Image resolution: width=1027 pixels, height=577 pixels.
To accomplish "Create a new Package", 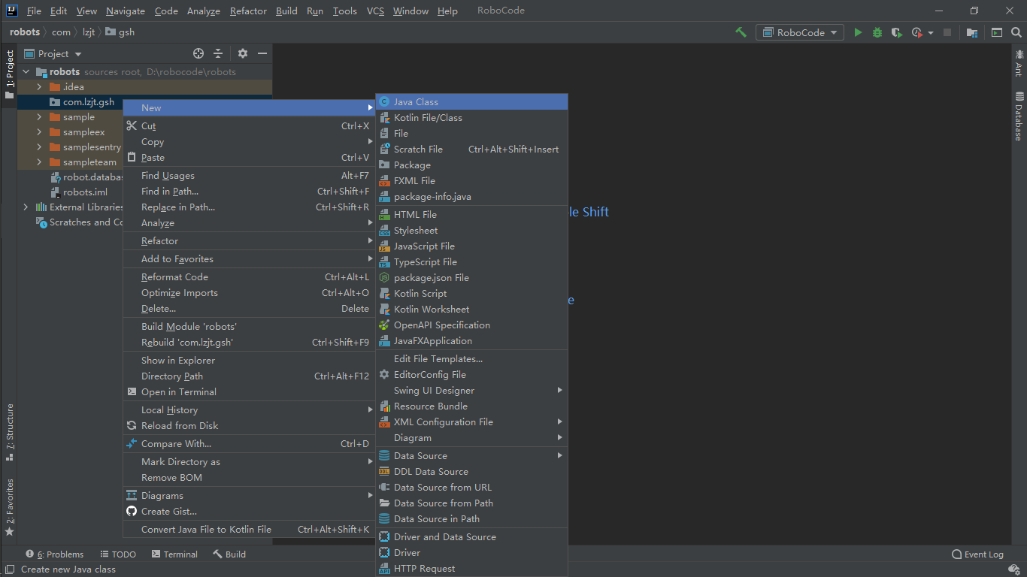I will pos(471,165).
